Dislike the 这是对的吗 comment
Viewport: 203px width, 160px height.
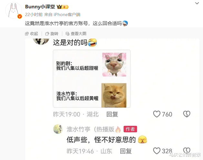pyautogui.click(x=187, y=114)
